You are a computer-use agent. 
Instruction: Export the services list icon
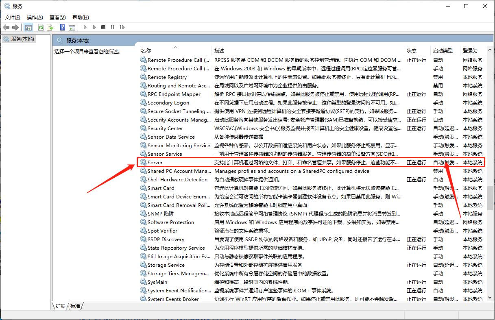point(50,27)
